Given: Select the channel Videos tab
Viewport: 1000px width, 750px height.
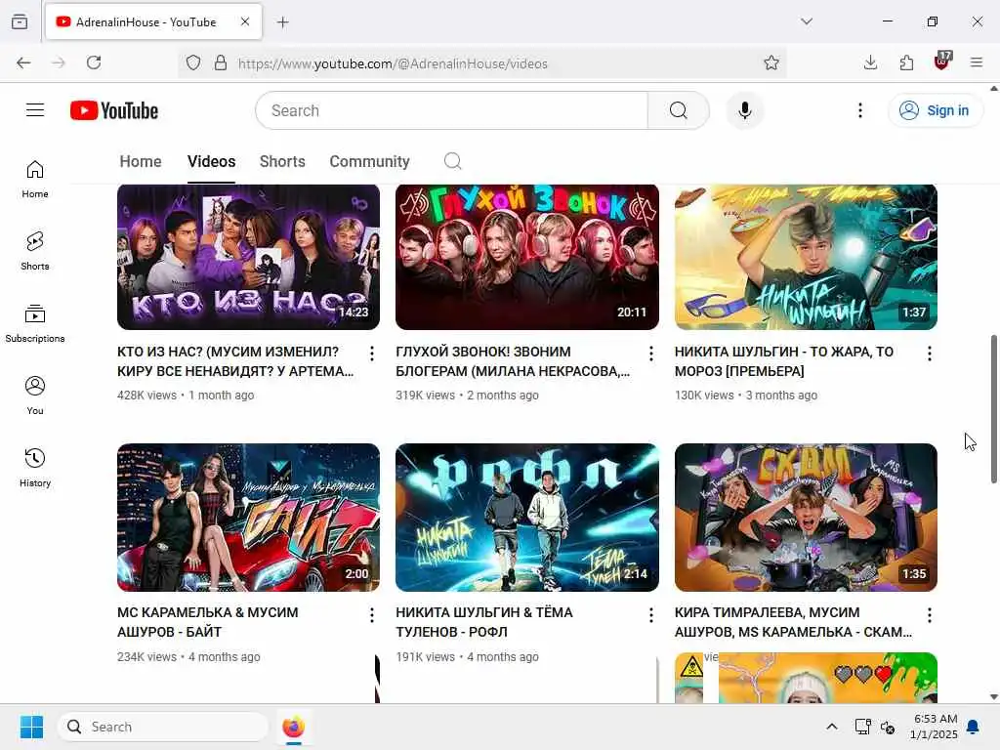Looking at the screenshot, I should pos(211,161).
